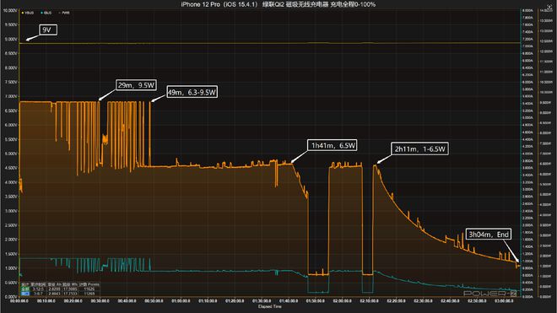The width and height of the screenshot is (557, 313).
Task: Click the 10.000V label on voltage axis
Action: click(x=10, y=11)
